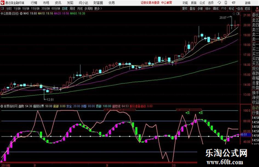Click the headset customer service icon
259x167 pixels.
[219, 3]
